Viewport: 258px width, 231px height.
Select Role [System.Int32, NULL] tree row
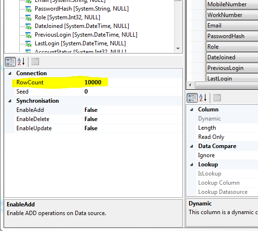click(x=68, y=17)
